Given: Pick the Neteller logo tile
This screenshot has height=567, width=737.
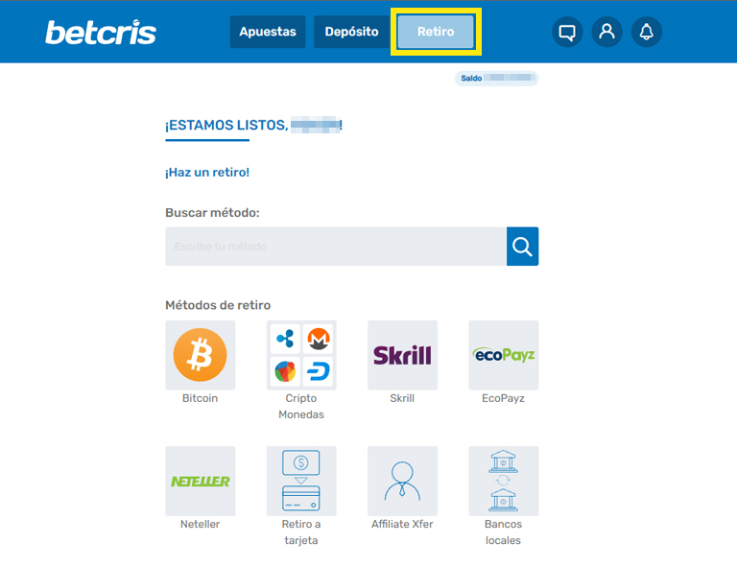Looking at the screenshot, I should pos(201,481).
